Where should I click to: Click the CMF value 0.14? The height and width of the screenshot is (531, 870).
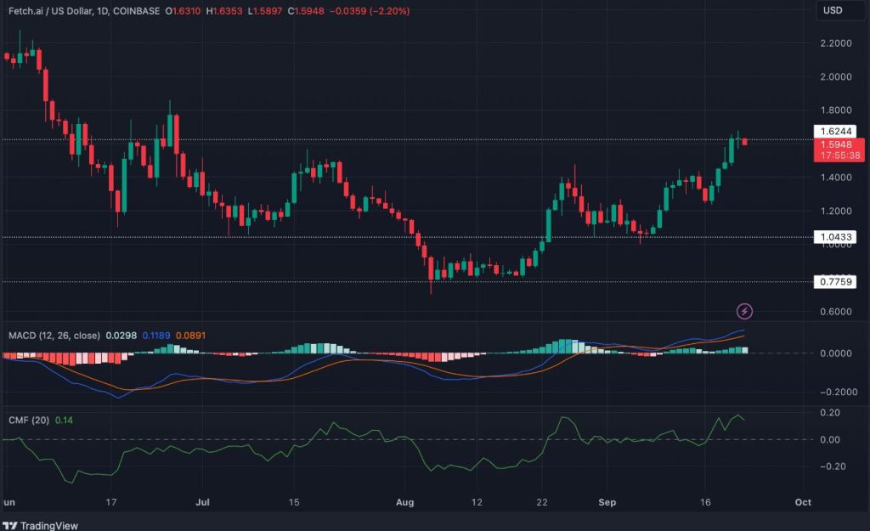click(64, 421)
